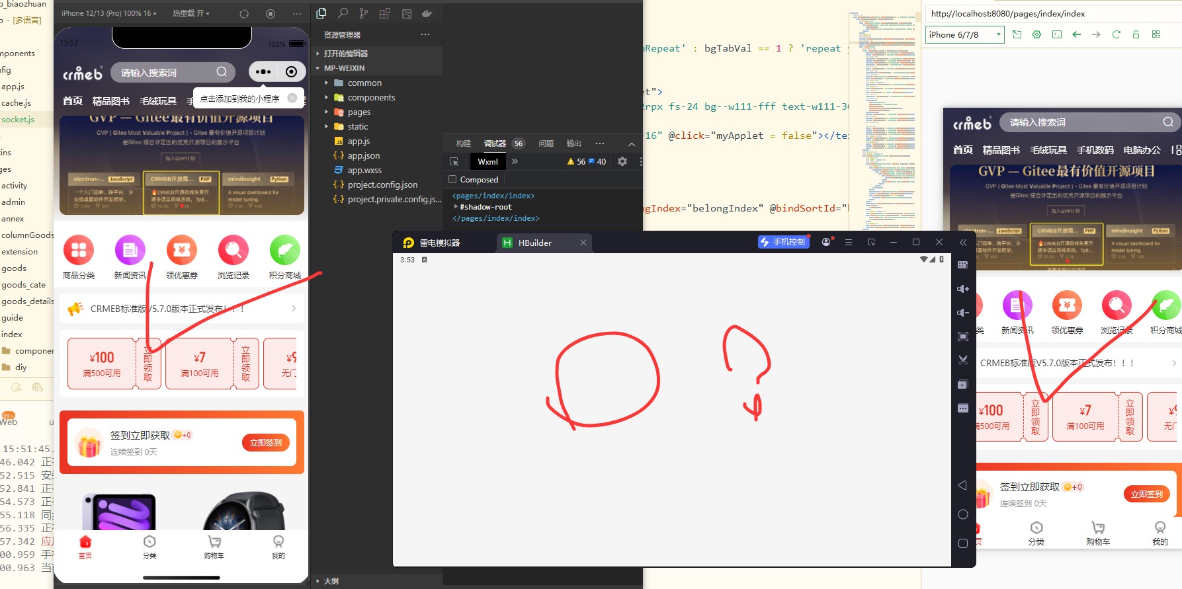Click the localhost URL address field
The image size is (1182, 589).
pos(1052,13)
